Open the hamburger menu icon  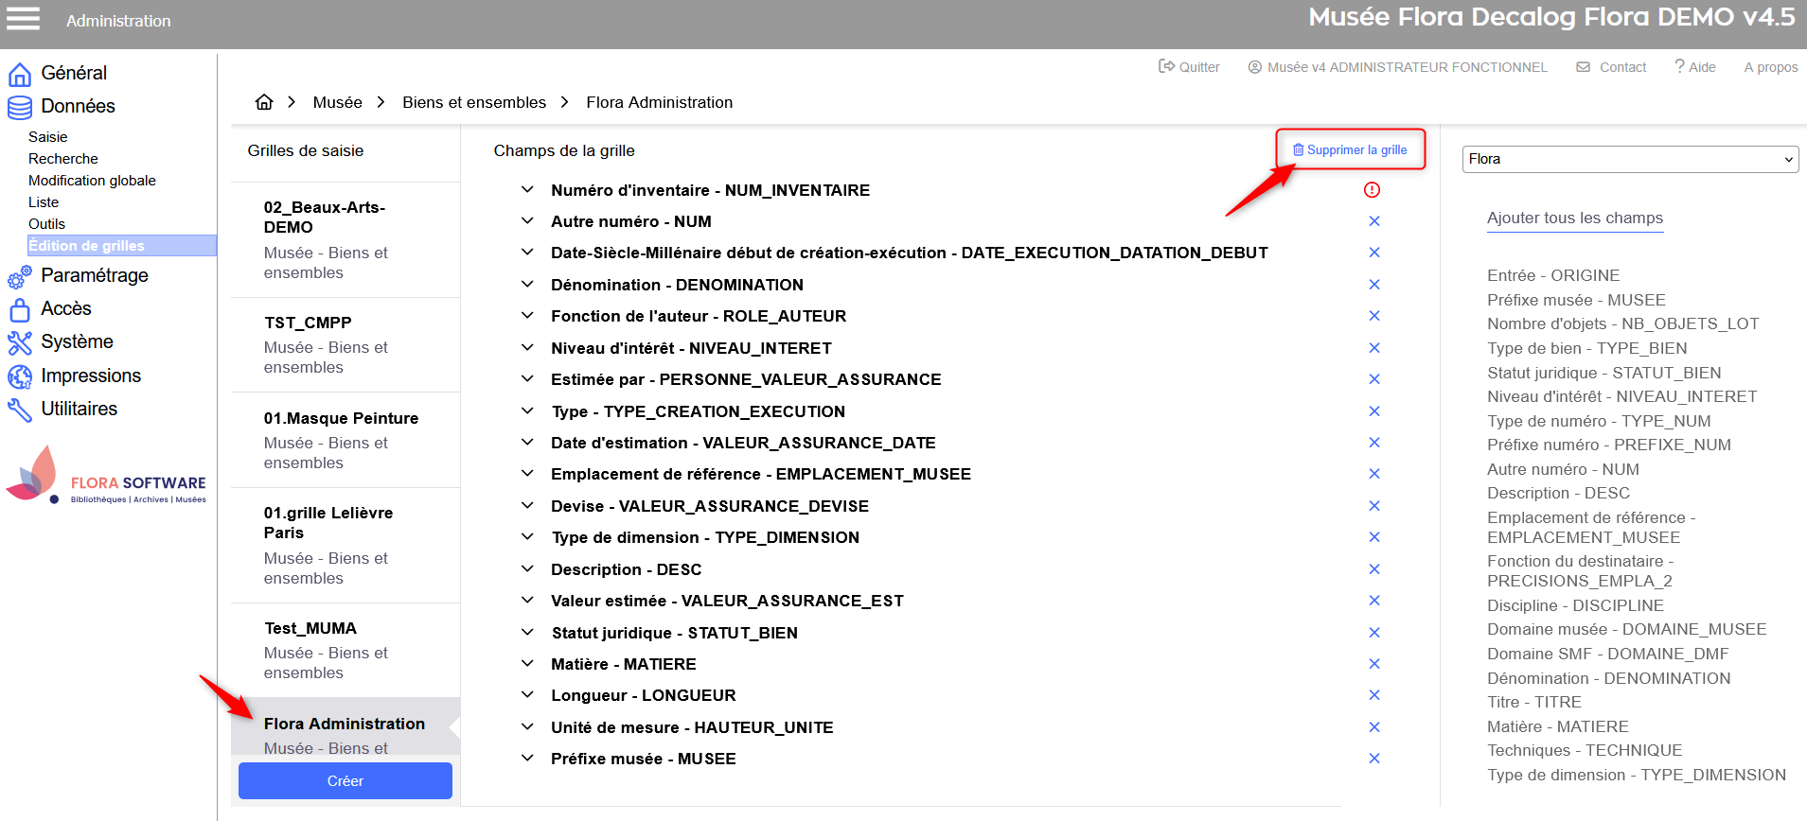pos(24,19)
